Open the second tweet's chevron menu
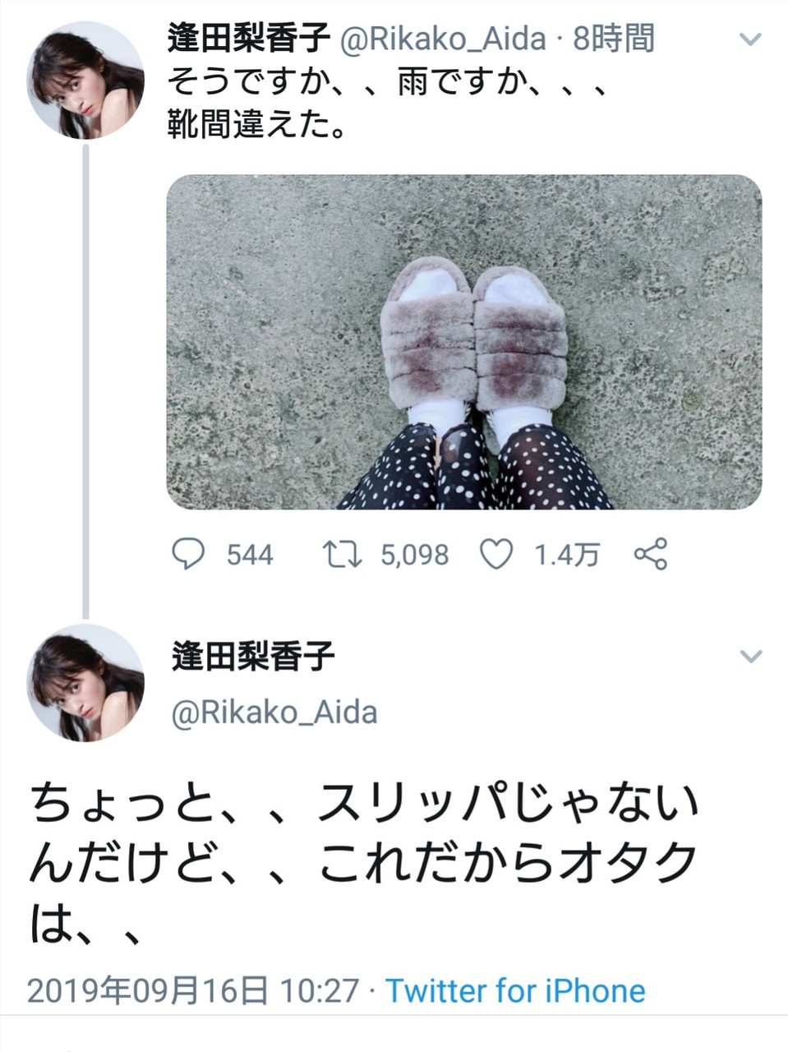This screenshot has height=1052, width=788. pos(751,656)
